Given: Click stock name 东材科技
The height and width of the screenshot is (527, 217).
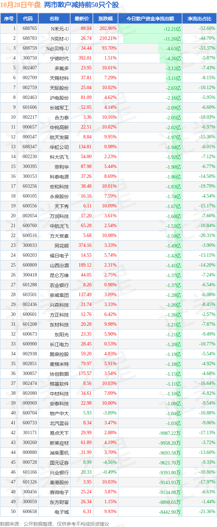Looking at the screenshot, I should [59, 324].
